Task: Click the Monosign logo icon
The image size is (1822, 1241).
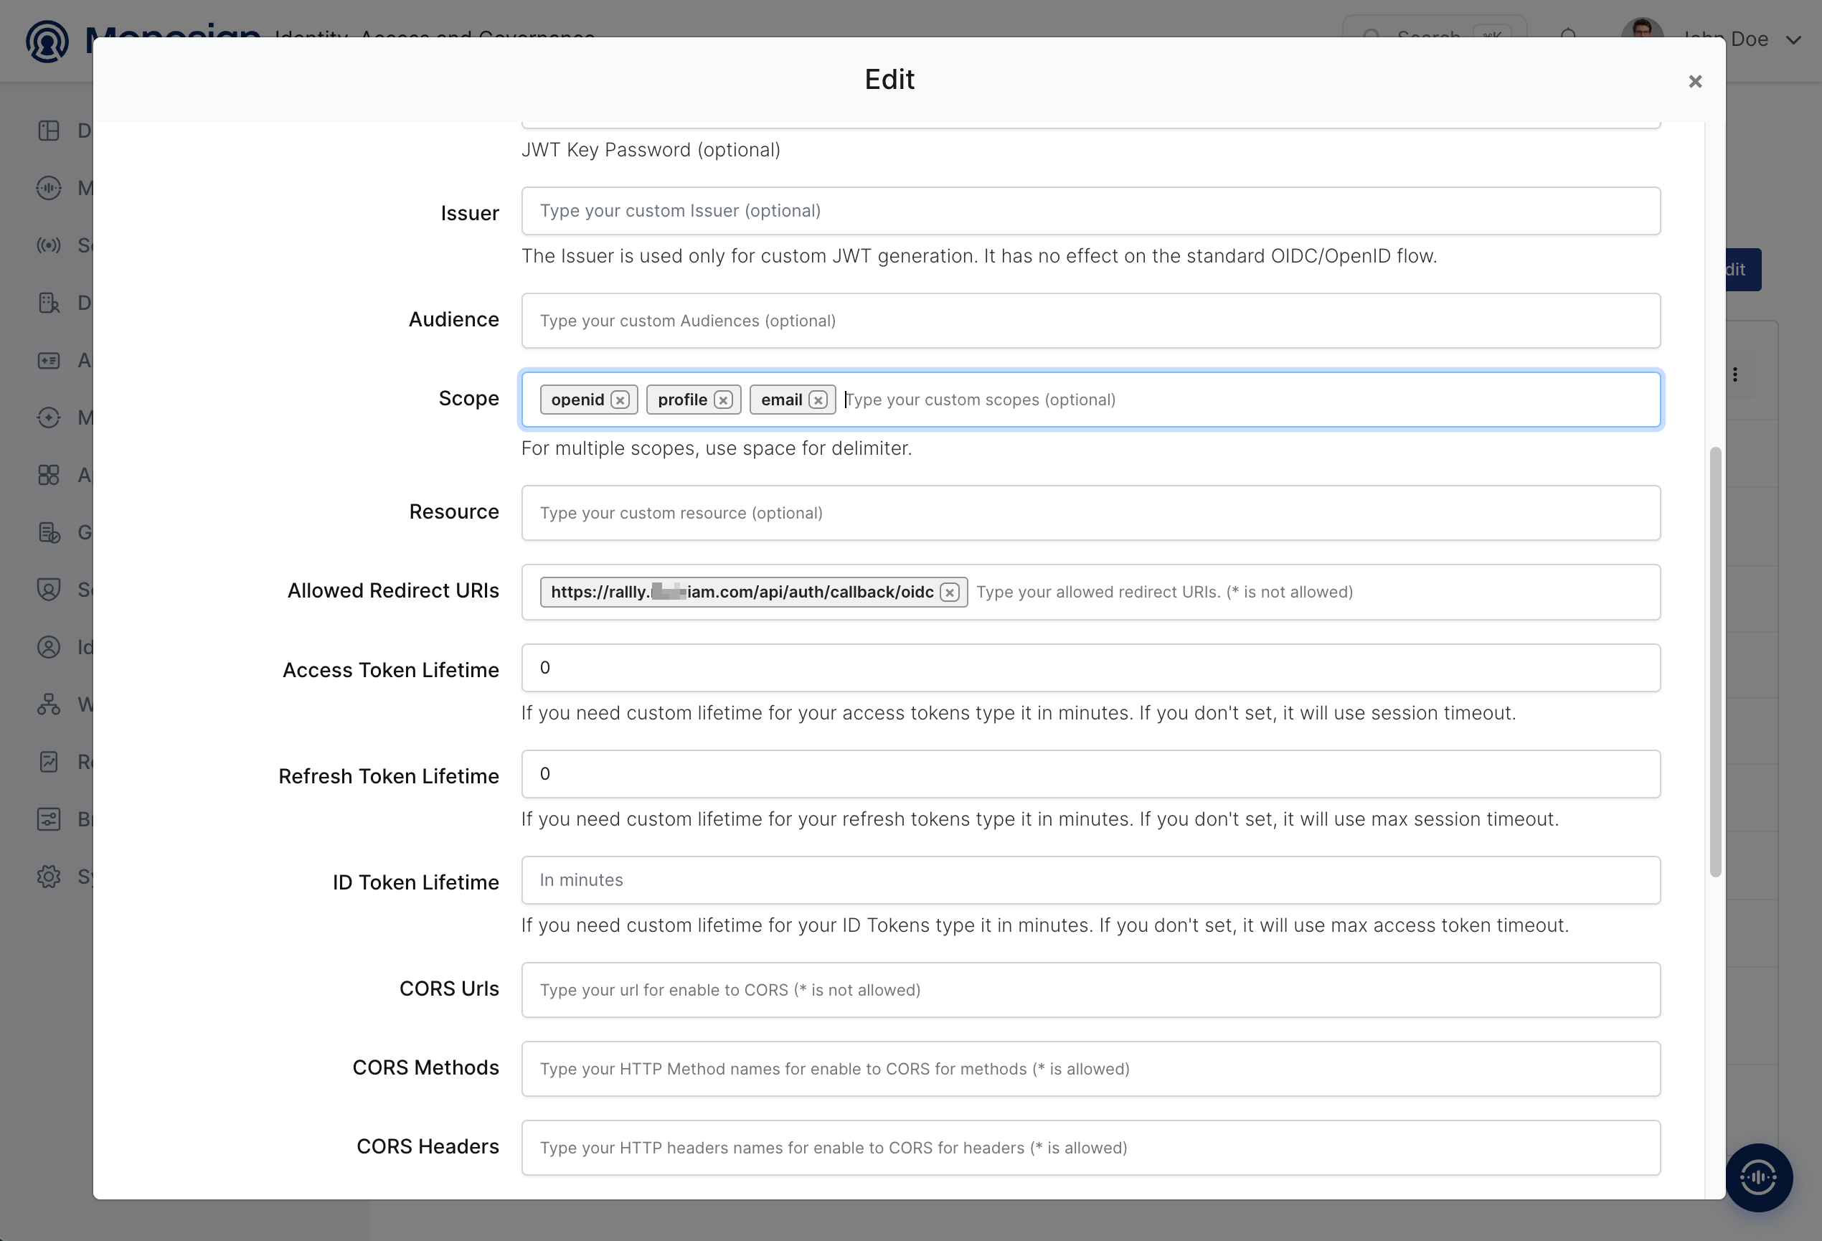Action: click(47, 41)
